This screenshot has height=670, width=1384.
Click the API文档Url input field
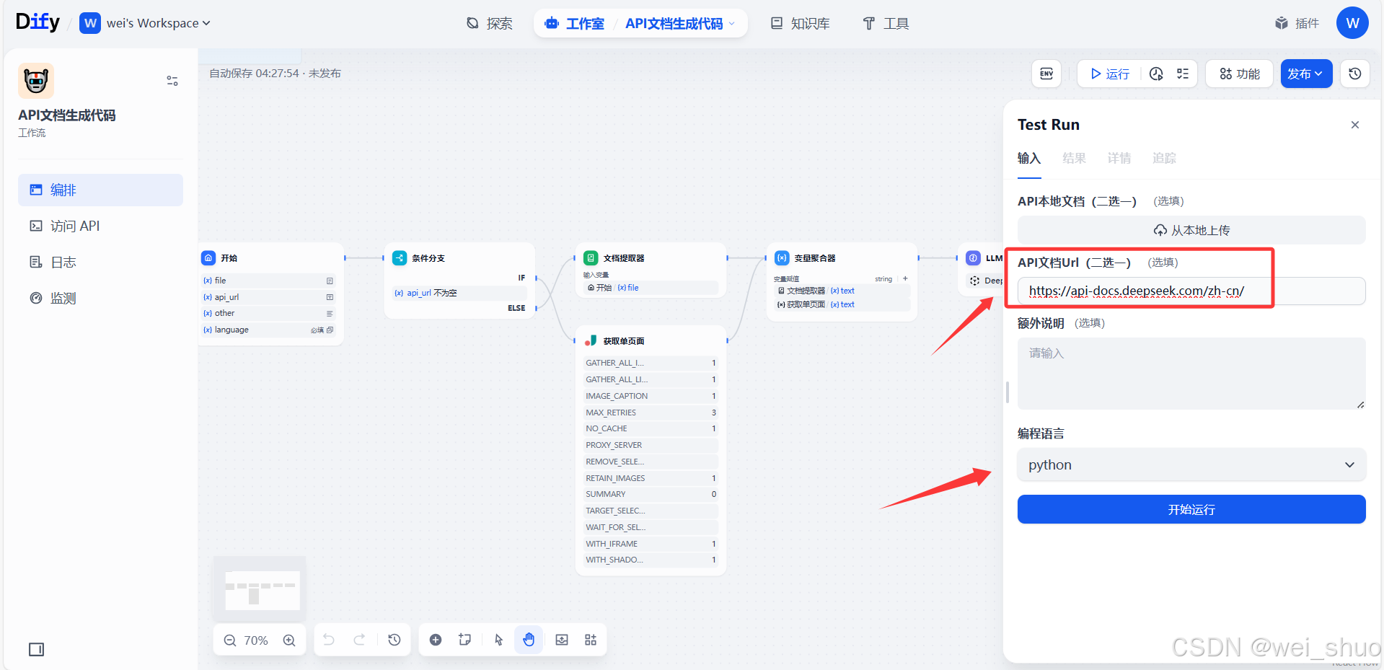pos(1191,291)
